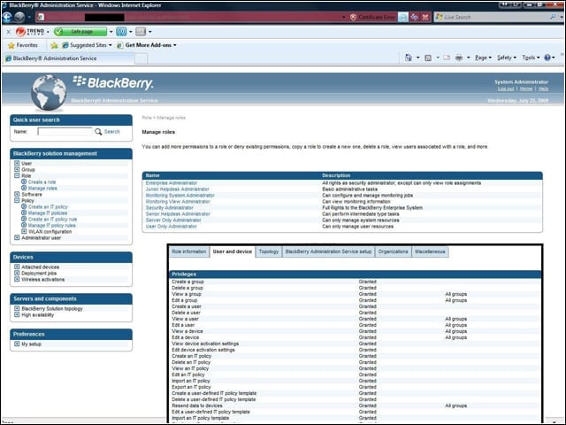The height and width of the screenshot is (425, 566).
Task: Expand the Software tree node
Action: click(17, 194)
